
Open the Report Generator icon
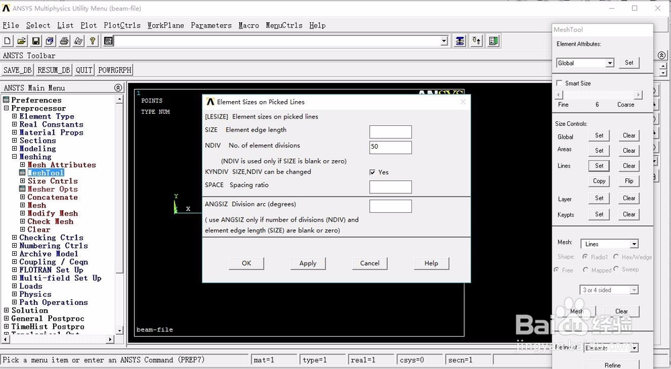click(x=79, y=41)
